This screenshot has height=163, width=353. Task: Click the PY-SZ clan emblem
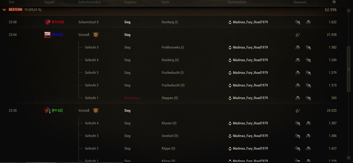tap(47, 111)
